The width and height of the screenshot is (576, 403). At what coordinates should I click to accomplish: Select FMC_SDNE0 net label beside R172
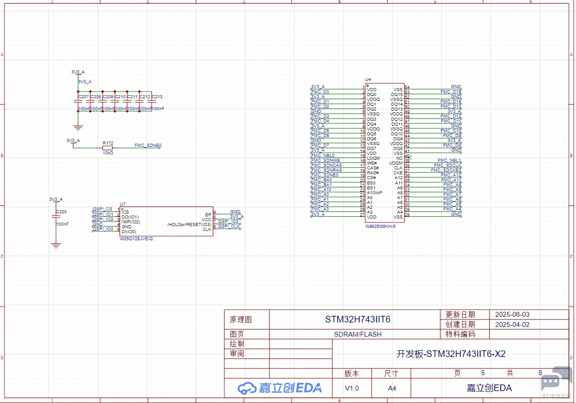[x=148, y=145]
